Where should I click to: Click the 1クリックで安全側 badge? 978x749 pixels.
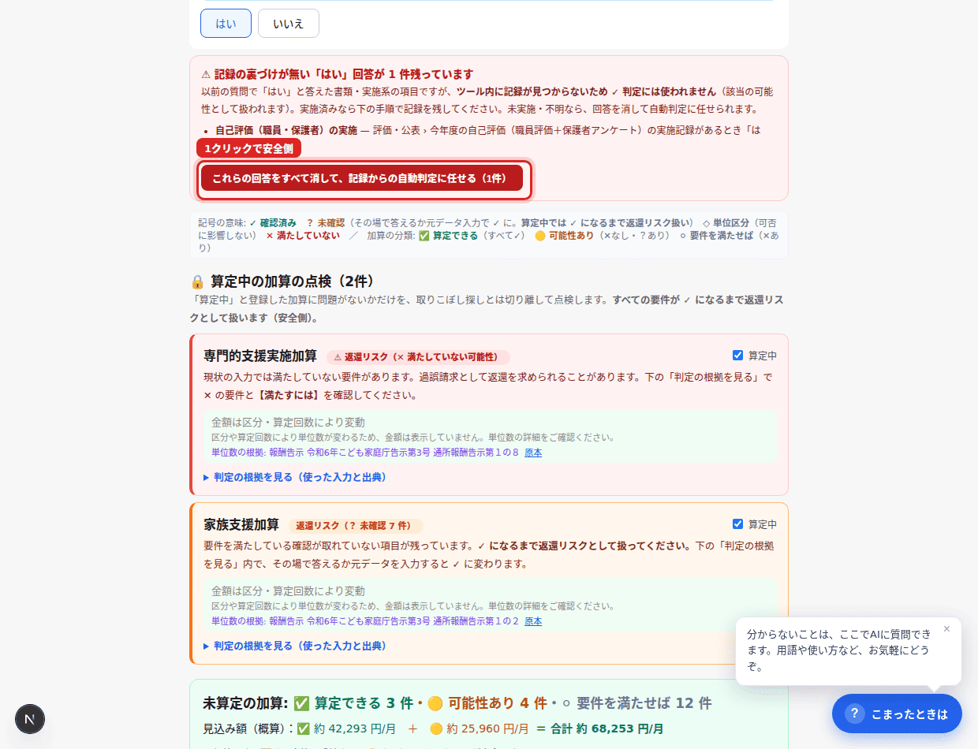tap(248, 148)
